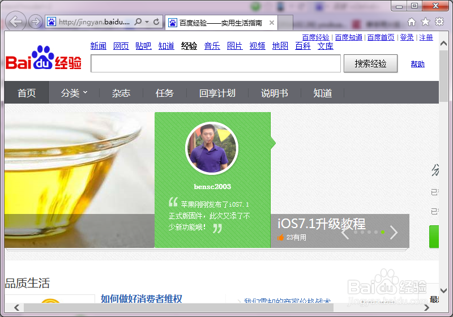Click the 搜索经验 button

click(370, 63)
